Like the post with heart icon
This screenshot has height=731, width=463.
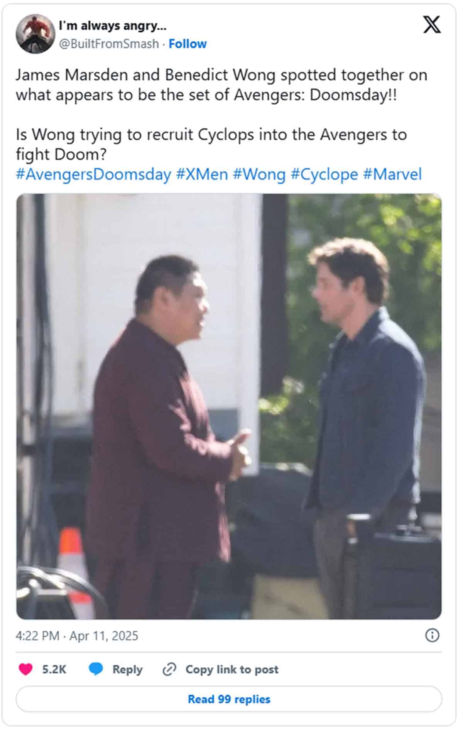(26, 669)
